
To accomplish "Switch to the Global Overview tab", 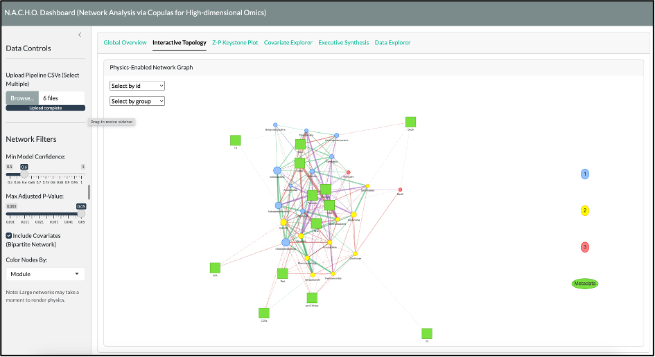I will click(x=125, y=43).
